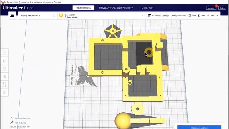This screenshot has width=229, height=129.
Task: Open the Параметры menu
Action: pos(24,3)
